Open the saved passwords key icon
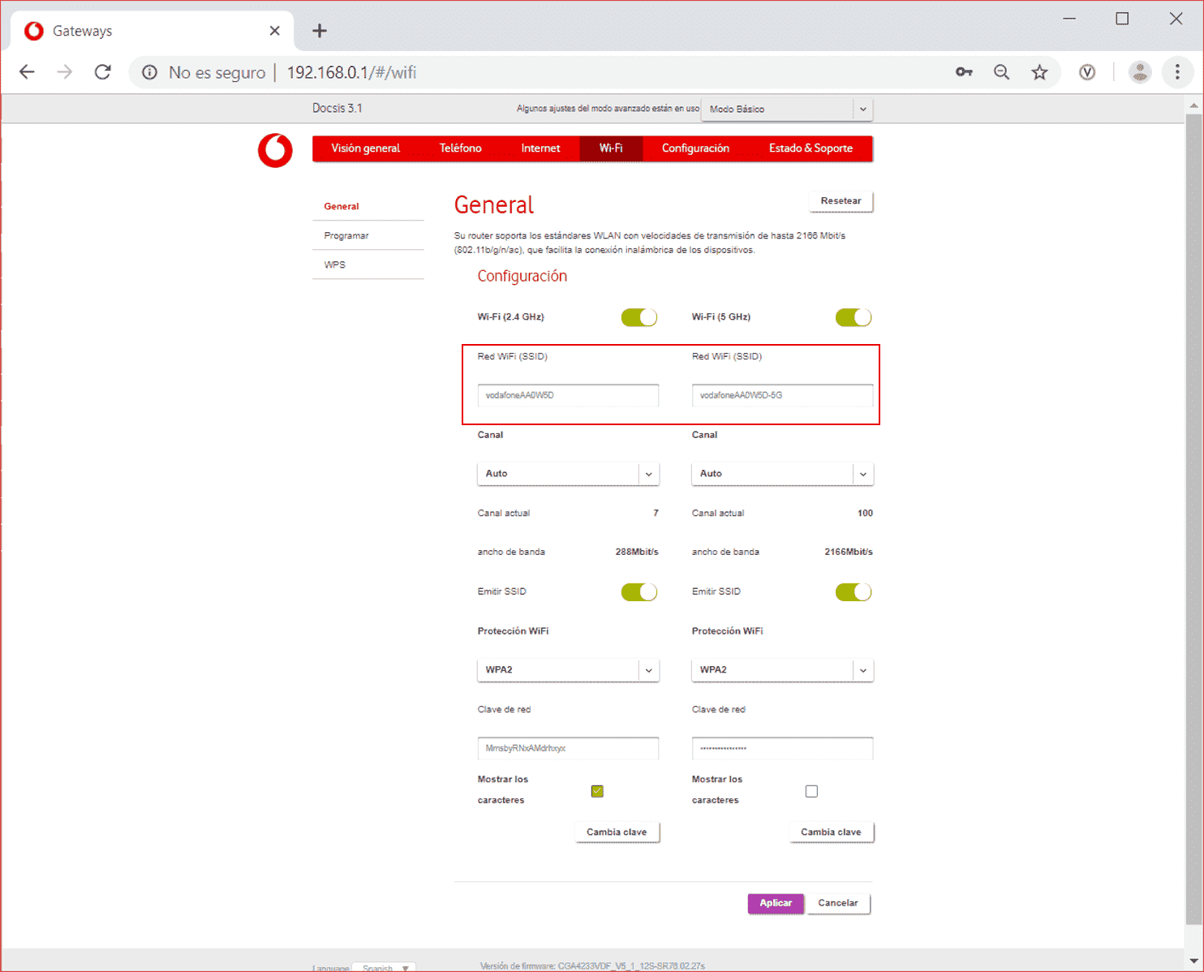The image size is (1204, 972). coord(964,72)
